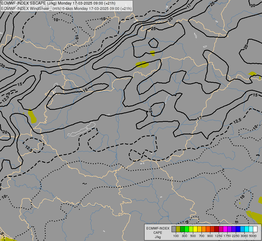Pick the cyan swatch above 3000
This screenshot has width=262, height=241.
[x=247, y=229]
